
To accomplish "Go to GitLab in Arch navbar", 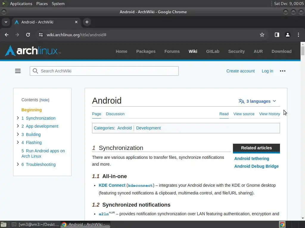I will coord(213,51).
